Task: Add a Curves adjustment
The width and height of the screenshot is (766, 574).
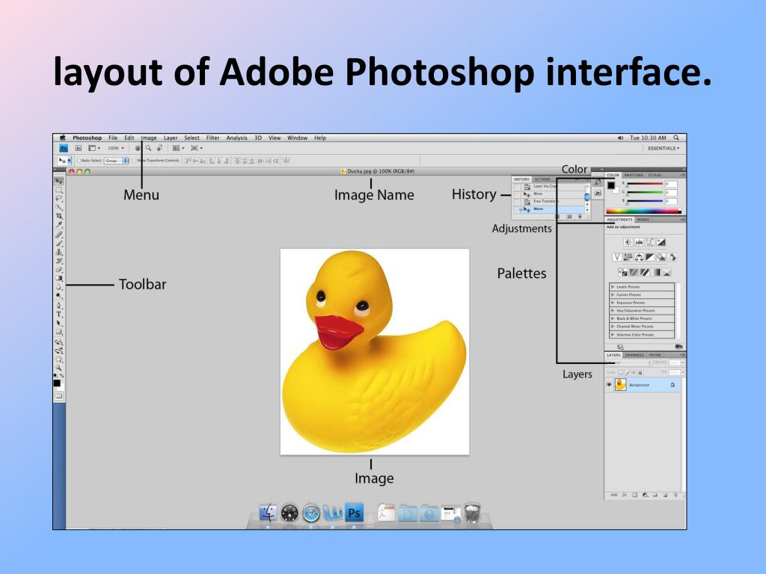Action: (650, 242)
